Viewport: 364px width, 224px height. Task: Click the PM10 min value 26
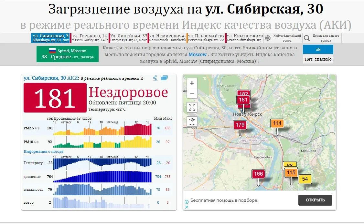click(x=158, y=142)
